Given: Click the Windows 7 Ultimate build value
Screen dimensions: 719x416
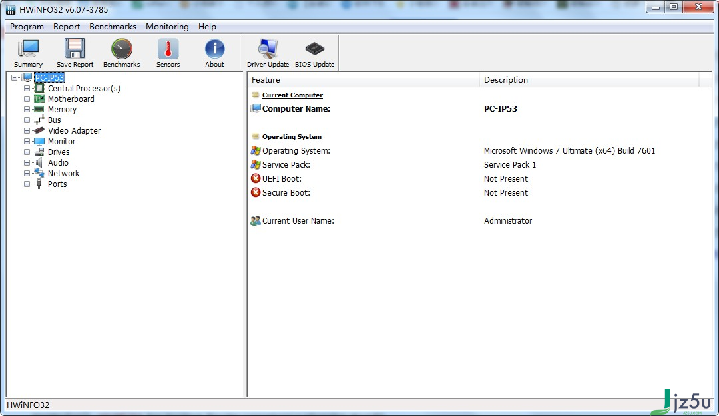Looking at the screenshot, I should (x=569, y=150).
